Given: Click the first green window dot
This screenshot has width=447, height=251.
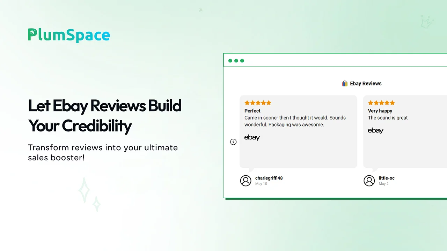Looking at the screenshot, I should pos(230,61).
